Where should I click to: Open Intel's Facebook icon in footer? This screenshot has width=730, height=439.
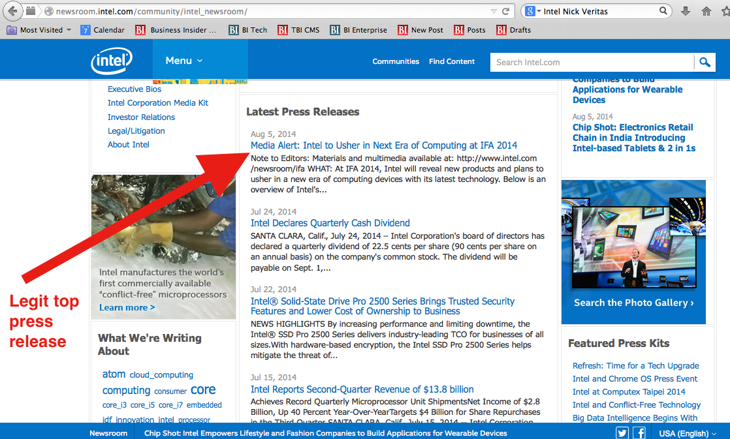[639, 433]
